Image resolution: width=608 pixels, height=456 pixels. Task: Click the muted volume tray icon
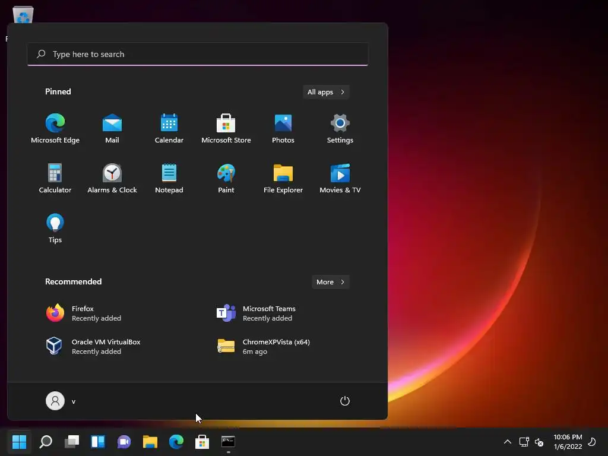[x=539, y=442]
